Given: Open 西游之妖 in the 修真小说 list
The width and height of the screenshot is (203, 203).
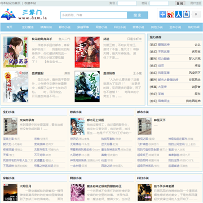Looking at the screenshot, I should 107,166.
